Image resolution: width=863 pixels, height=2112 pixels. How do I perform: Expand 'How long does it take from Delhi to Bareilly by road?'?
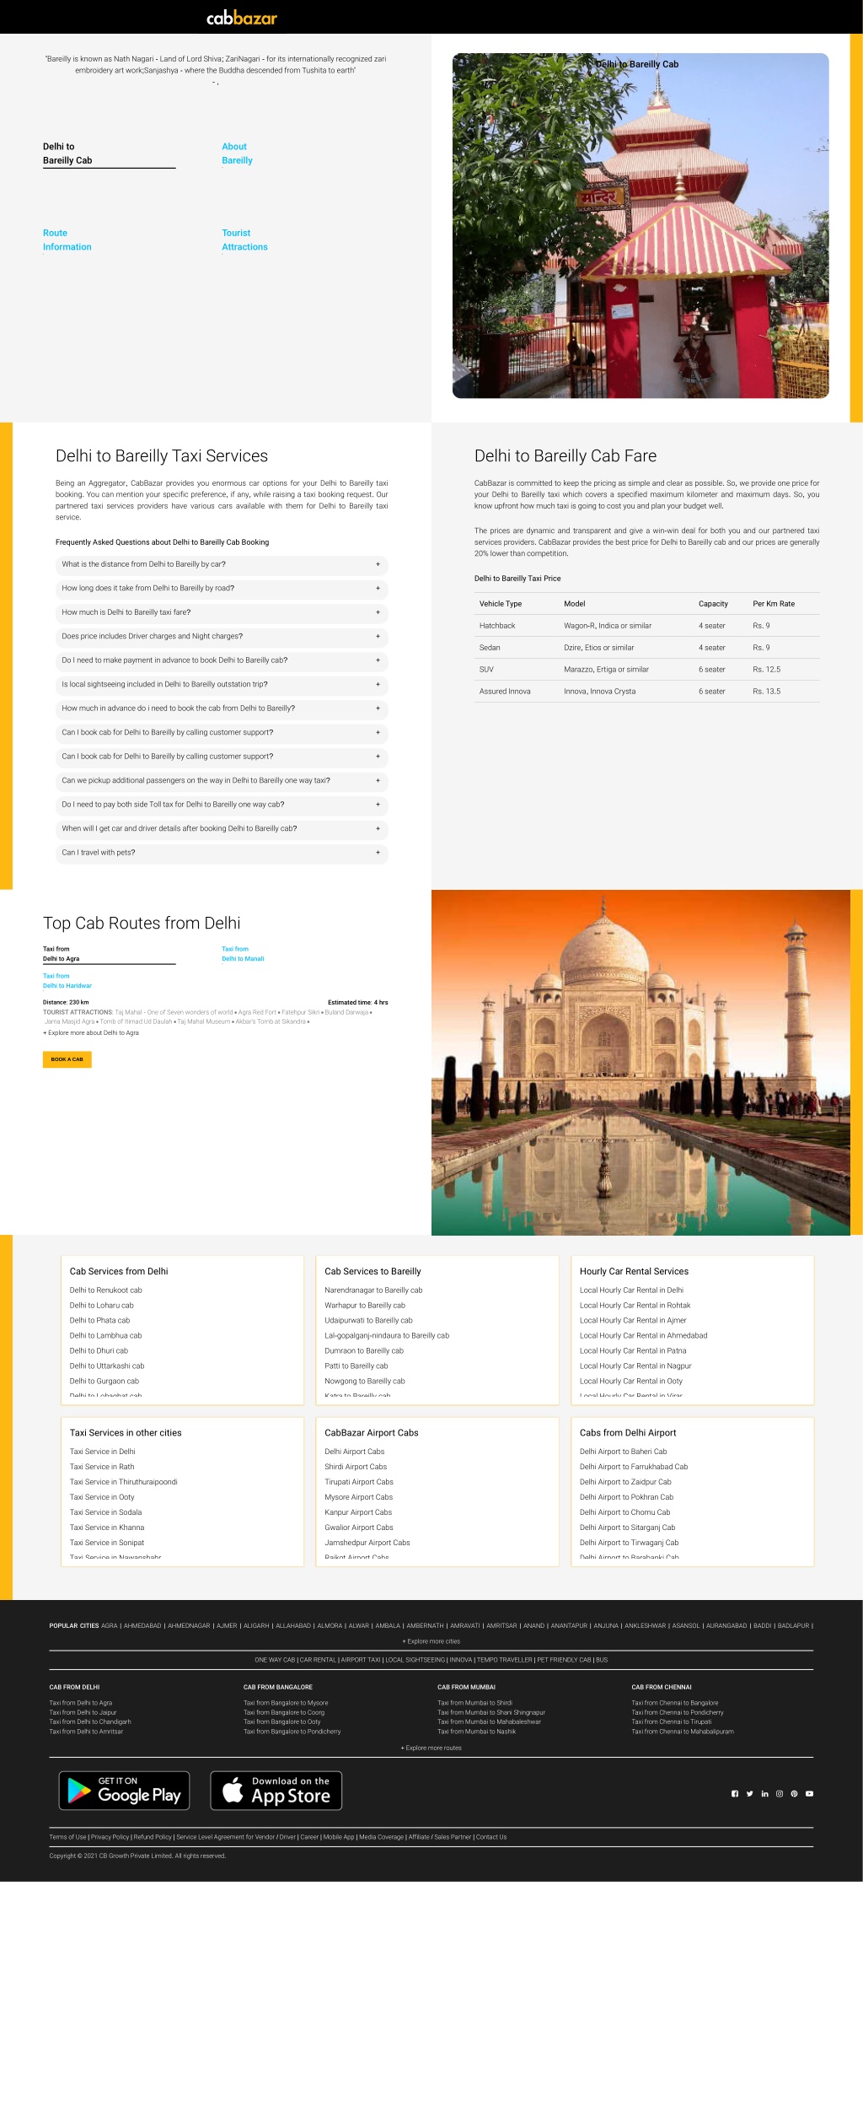(x=222, y=589)
